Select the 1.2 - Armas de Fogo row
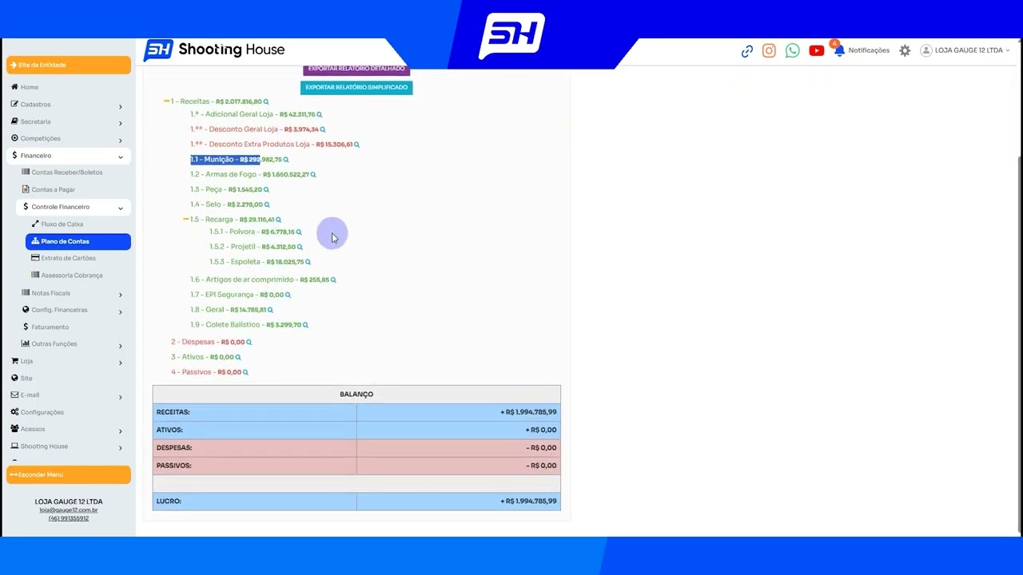1023x575 pixels. [x=253, y=174]
